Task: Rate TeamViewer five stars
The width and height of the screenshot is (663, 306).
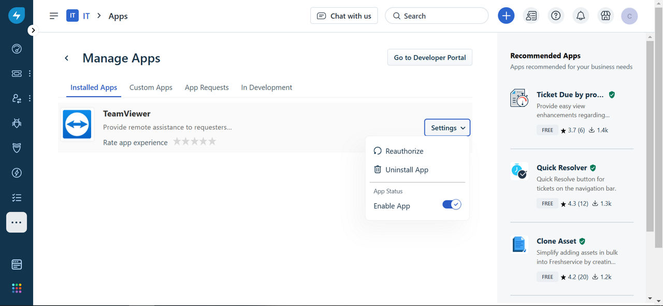Action: tap(212, 142)
